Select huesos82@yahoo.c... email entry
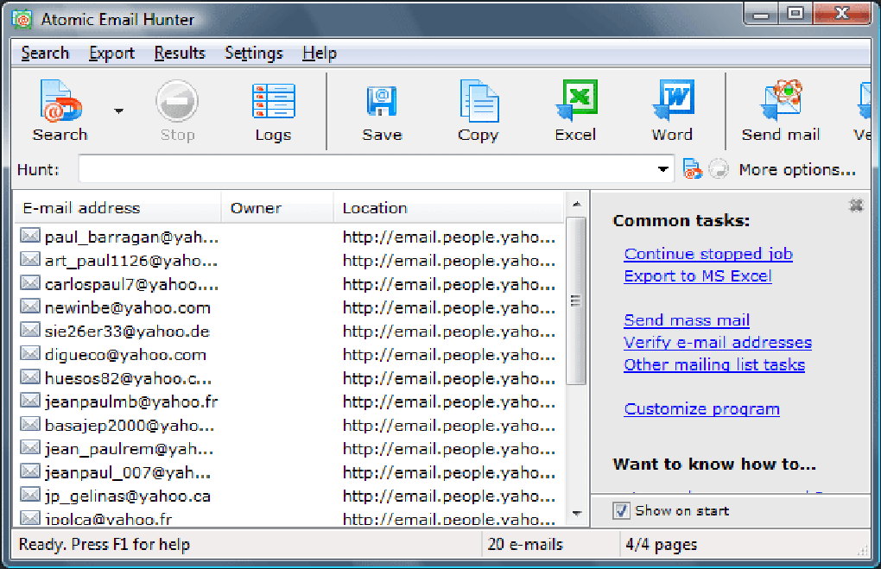Image resolution: width=881 pixels, height=569 pixels. coord(128,378)
